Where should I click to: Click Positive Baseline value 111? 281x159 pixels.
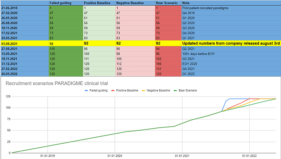pos(99,59)
